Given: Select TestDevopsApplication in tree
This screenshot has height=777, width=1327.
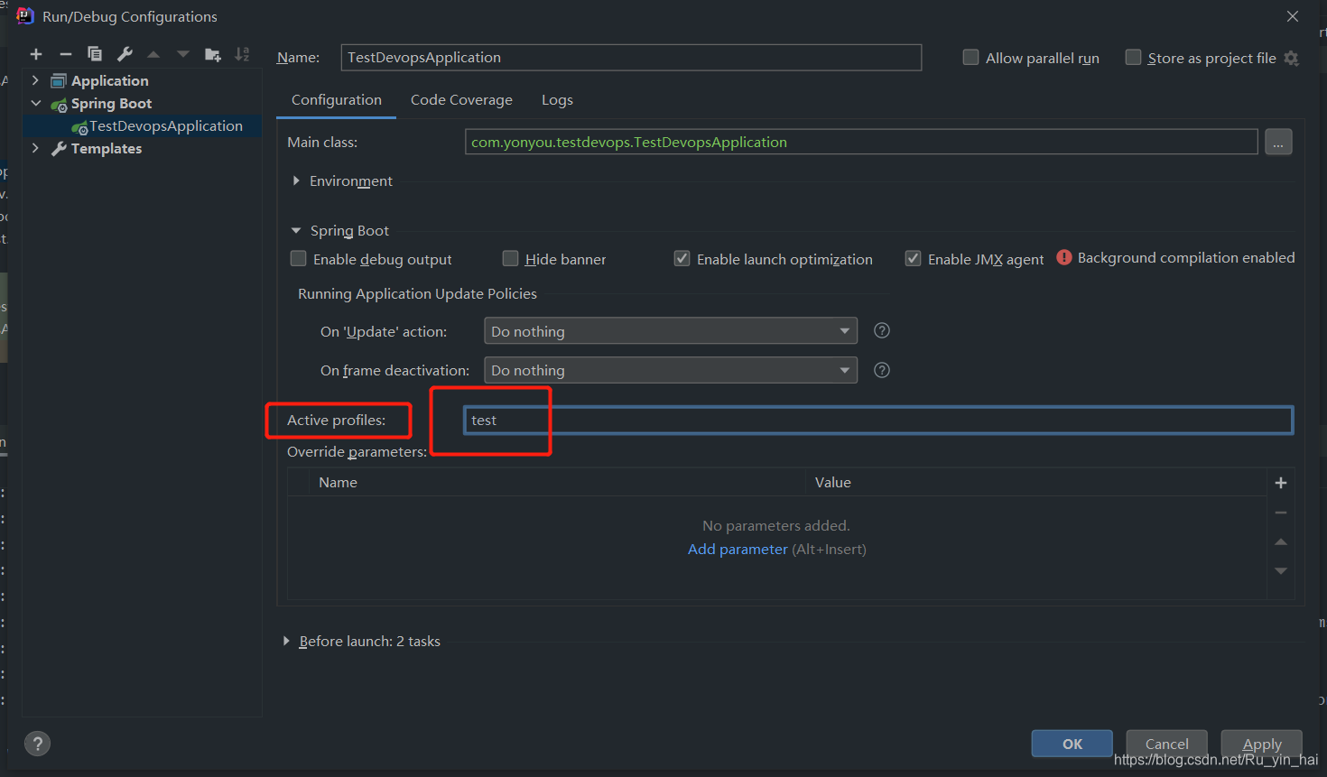Looking at the screenshot, I should pyautogui.click(x=166, y=126).
